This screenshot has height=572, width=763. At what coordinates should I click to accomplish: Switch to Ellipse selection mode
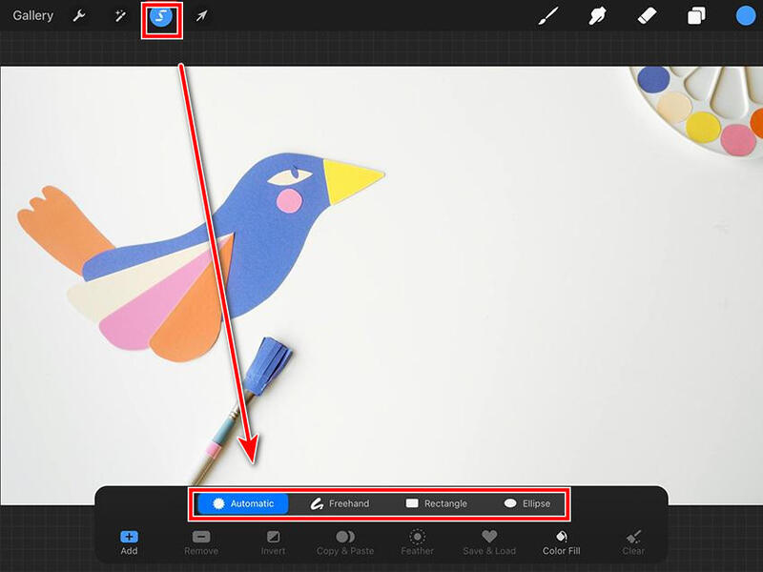tap(527, 504)
